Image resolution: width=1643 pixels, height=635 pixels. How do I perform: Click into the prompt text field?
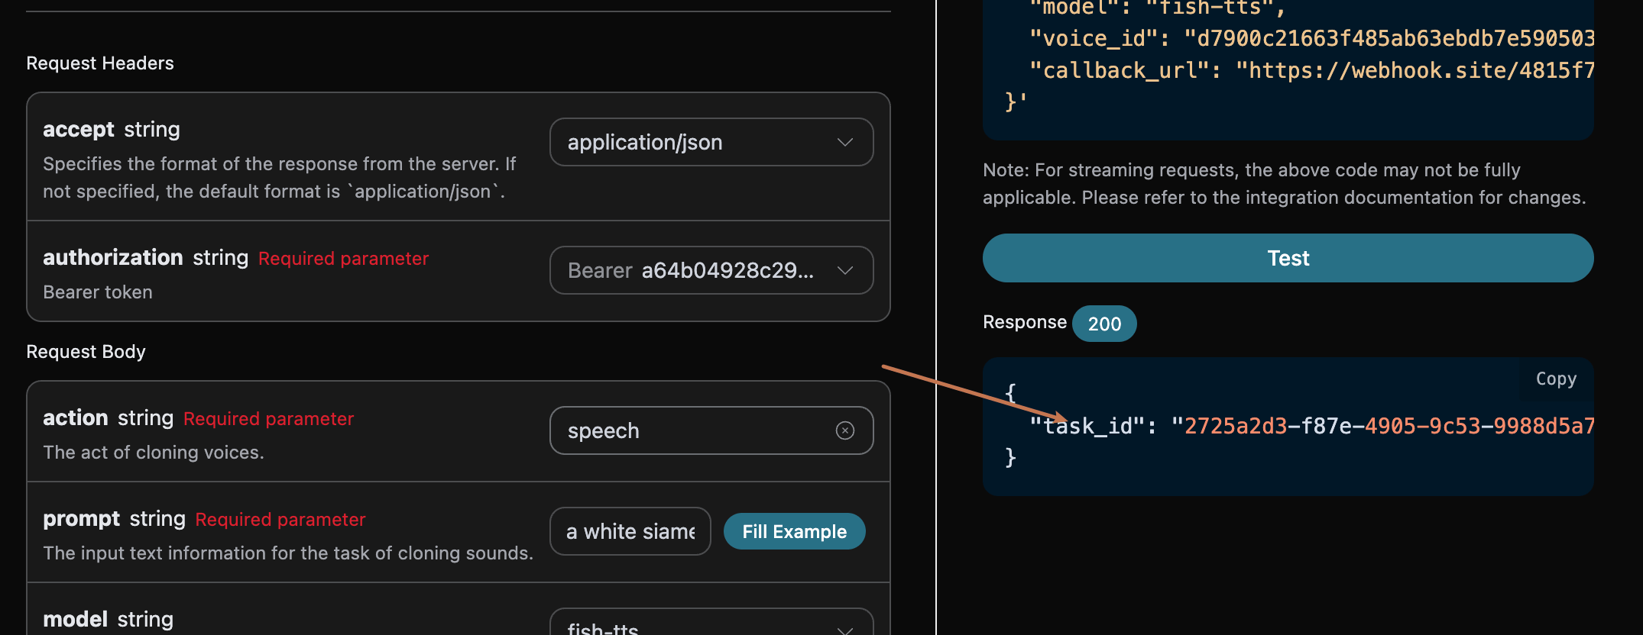pos(630,532)
